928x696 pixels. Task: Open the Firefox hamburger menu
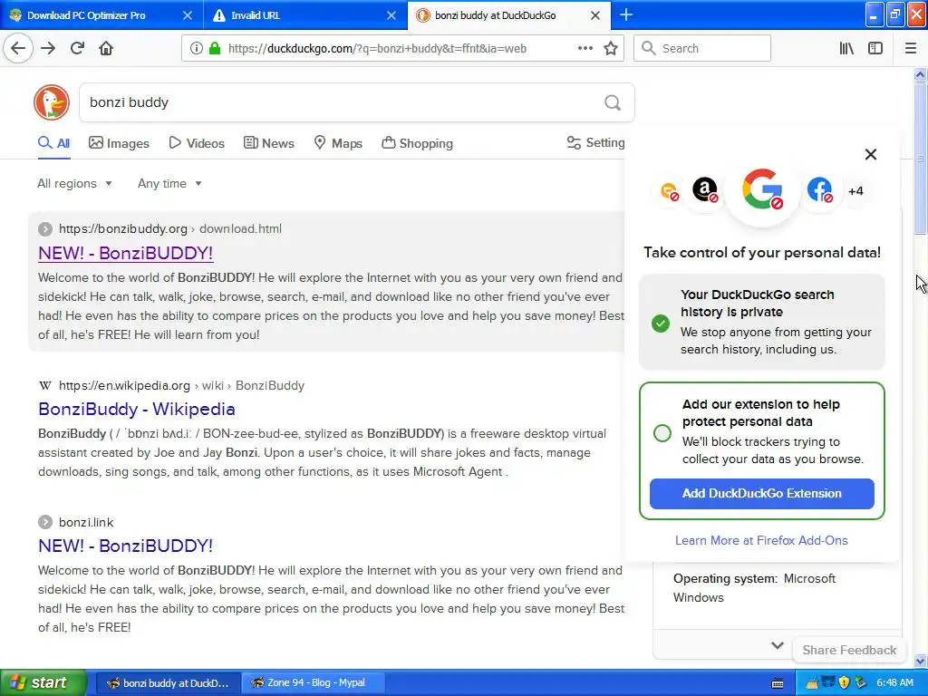pyautogui.click(x=911, y=49)
